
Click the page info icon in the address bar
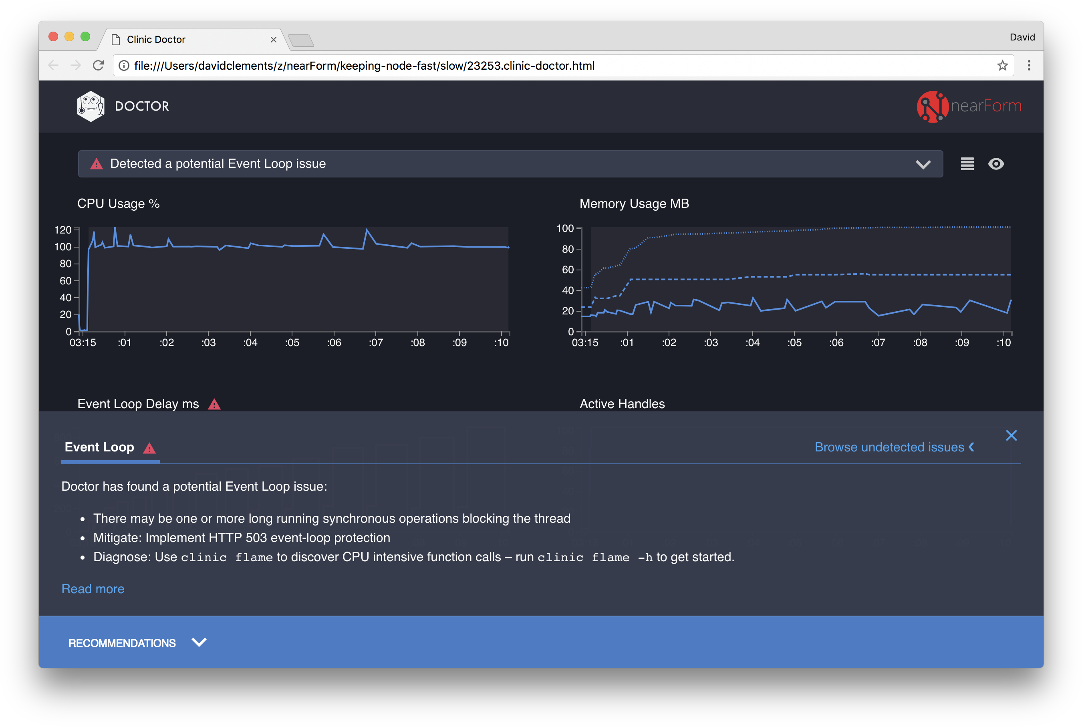123,65
